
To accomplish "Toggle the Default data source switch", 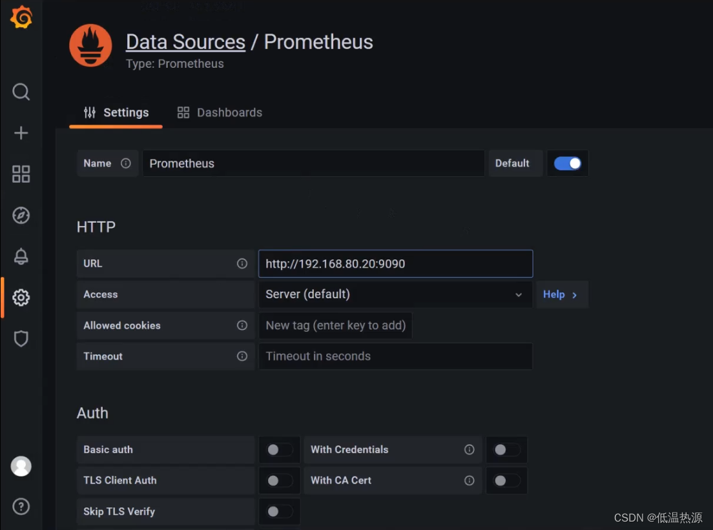I will tap(568, 163).
